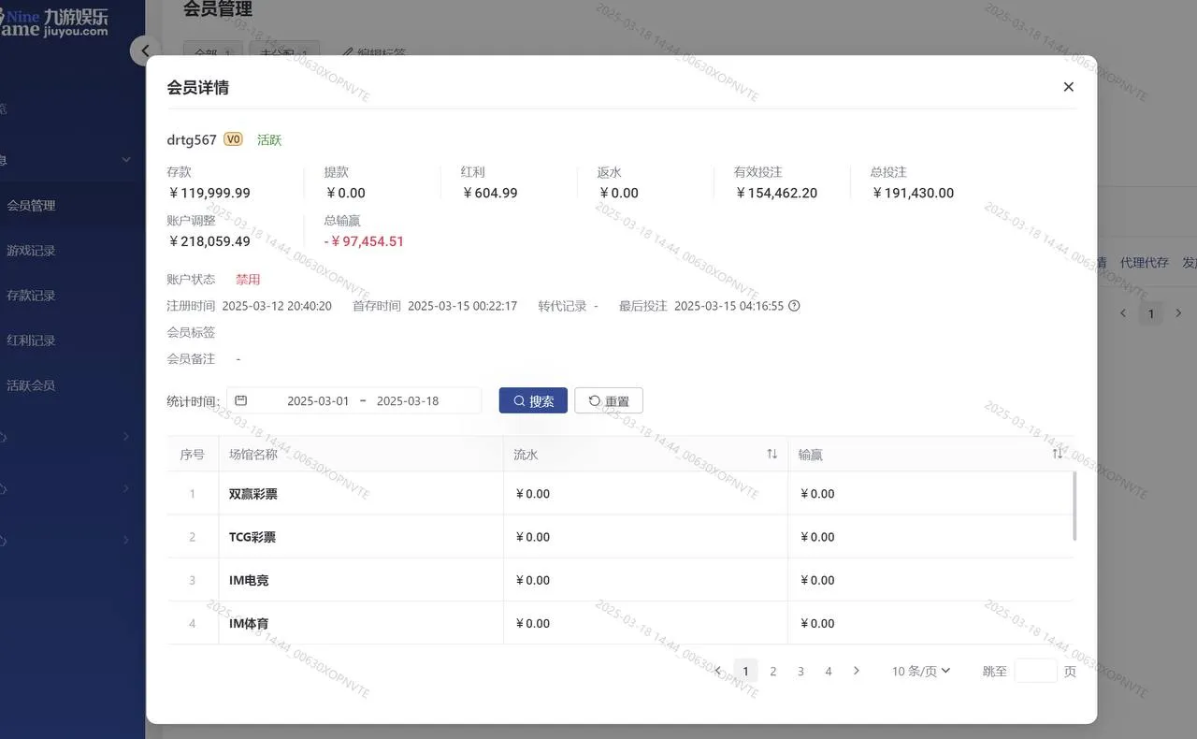Collapse the expanded sidebar section via down chevron

(127, 159)
